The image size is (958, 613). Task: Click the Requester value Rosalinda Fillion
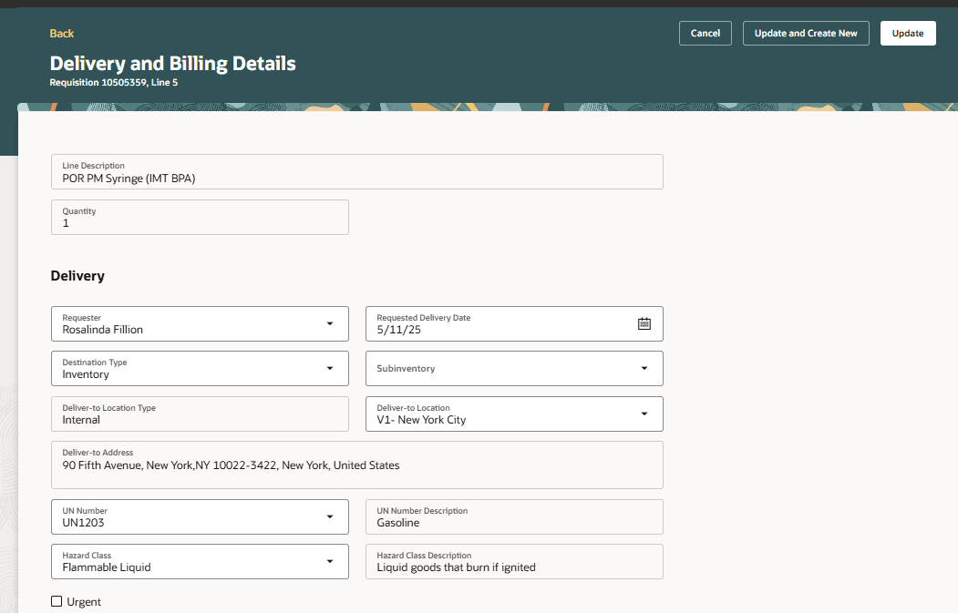point(103,330)
